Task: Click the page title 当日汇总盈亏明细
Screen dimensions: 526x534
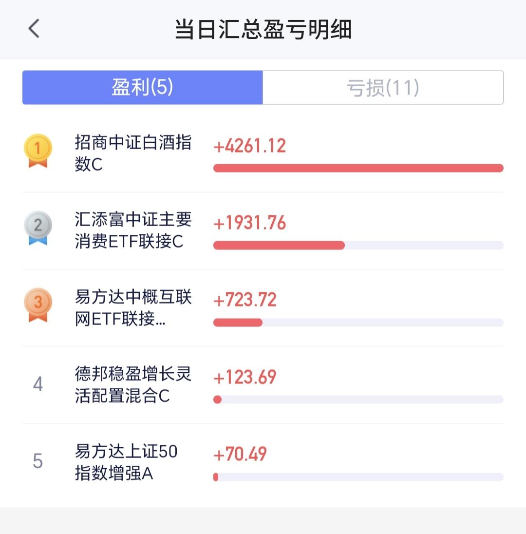Action: coord(263,29)
